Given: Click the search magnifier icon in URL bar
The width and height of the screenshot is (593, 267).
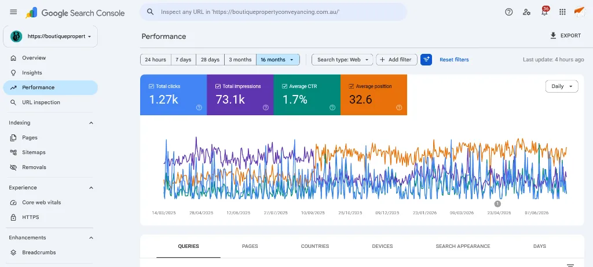Looking at the screenshot, I should click(150, 12).
